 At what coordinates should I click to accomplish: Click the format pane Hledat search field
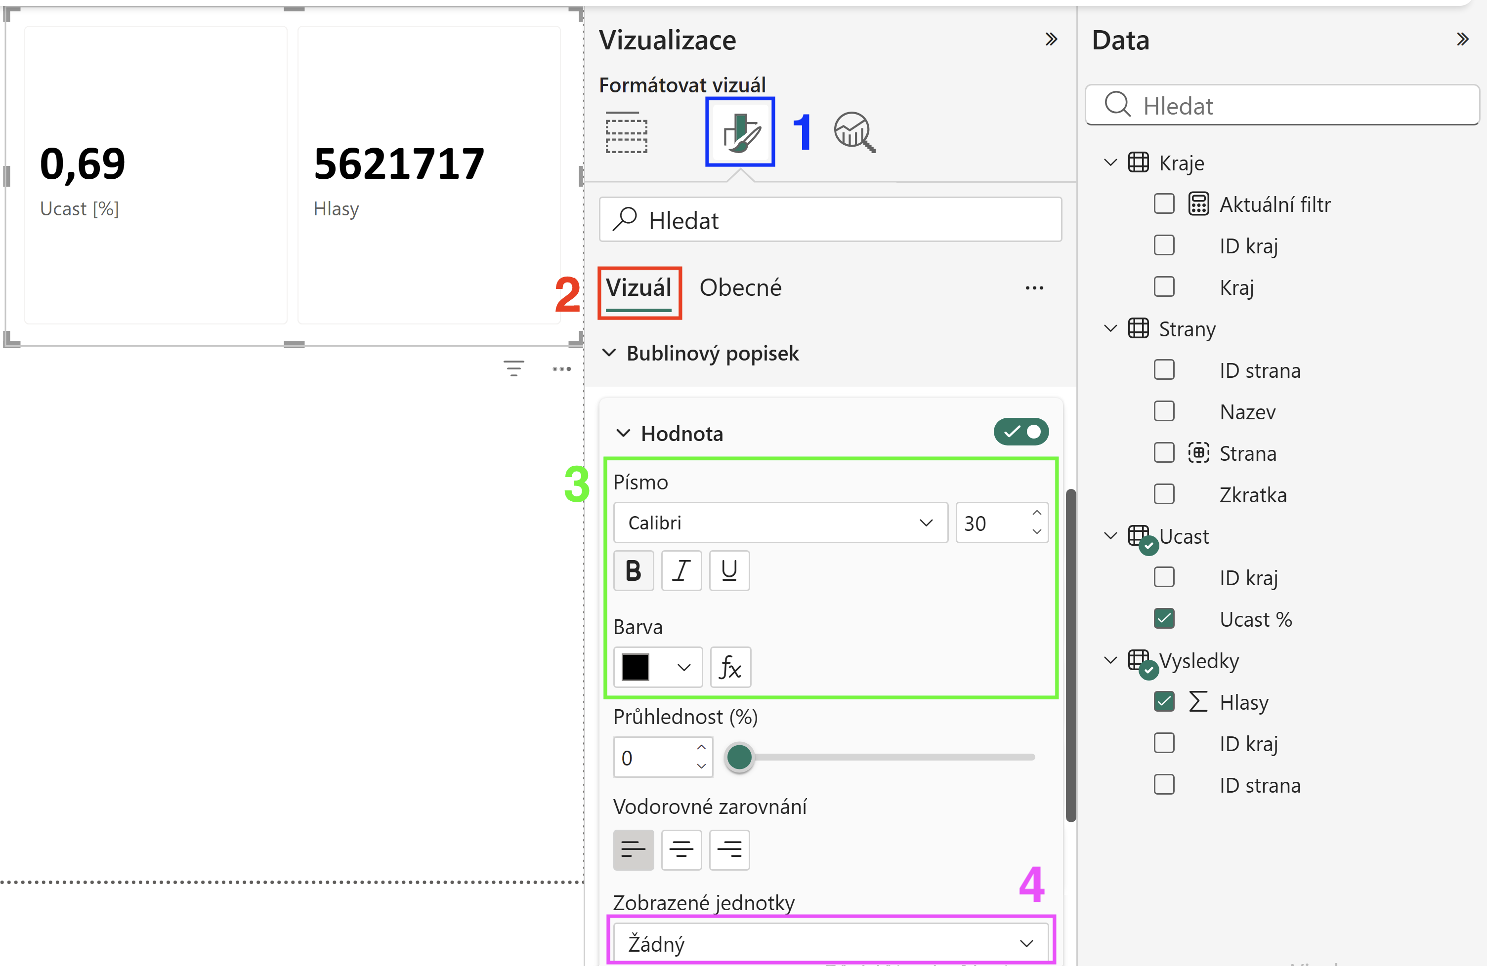(830, 220)
